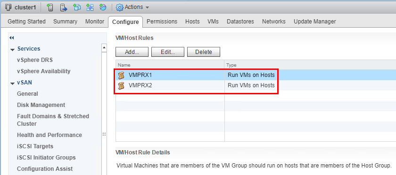Open vSphere Availability settings
The image size is (396, 175).
coord(44,71)
